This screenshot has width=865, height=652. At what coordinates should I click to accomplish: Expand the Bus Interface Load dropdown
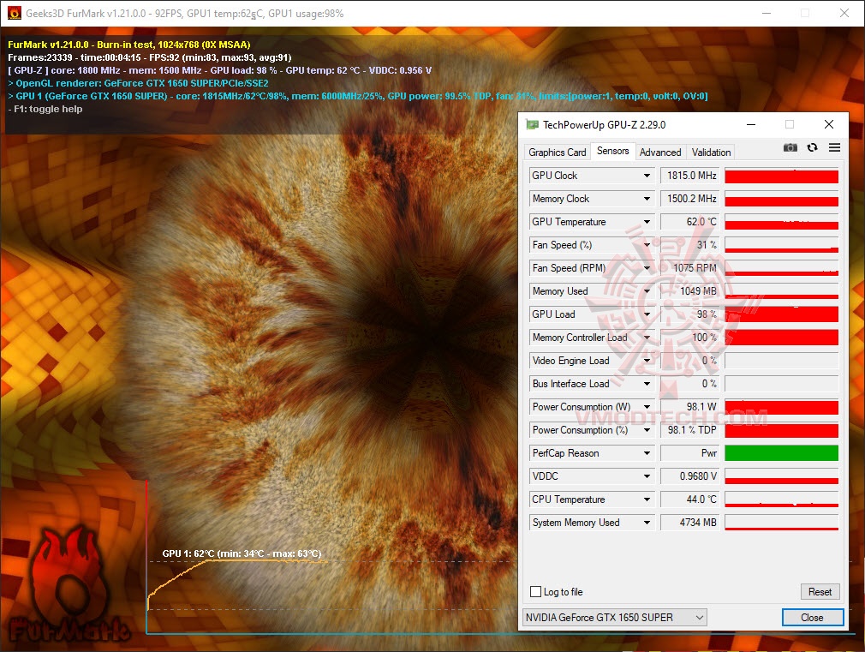[647, 384]
